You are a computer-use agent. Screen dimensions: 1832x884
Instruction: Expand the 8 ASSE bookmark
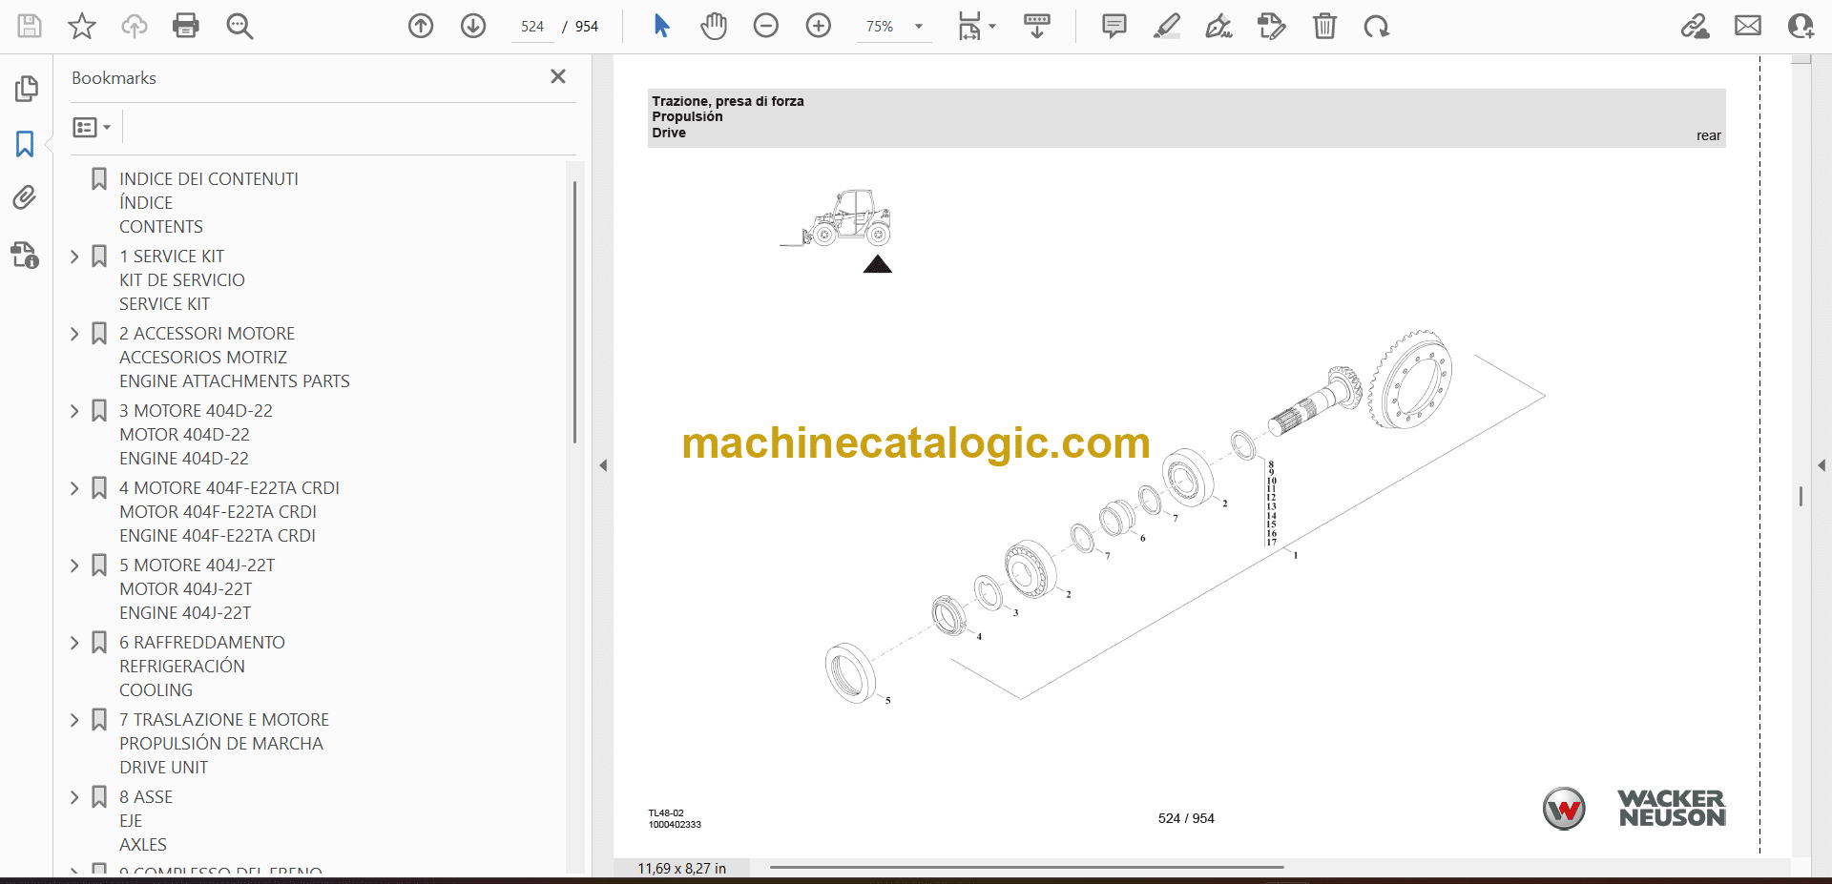[74, 797]
